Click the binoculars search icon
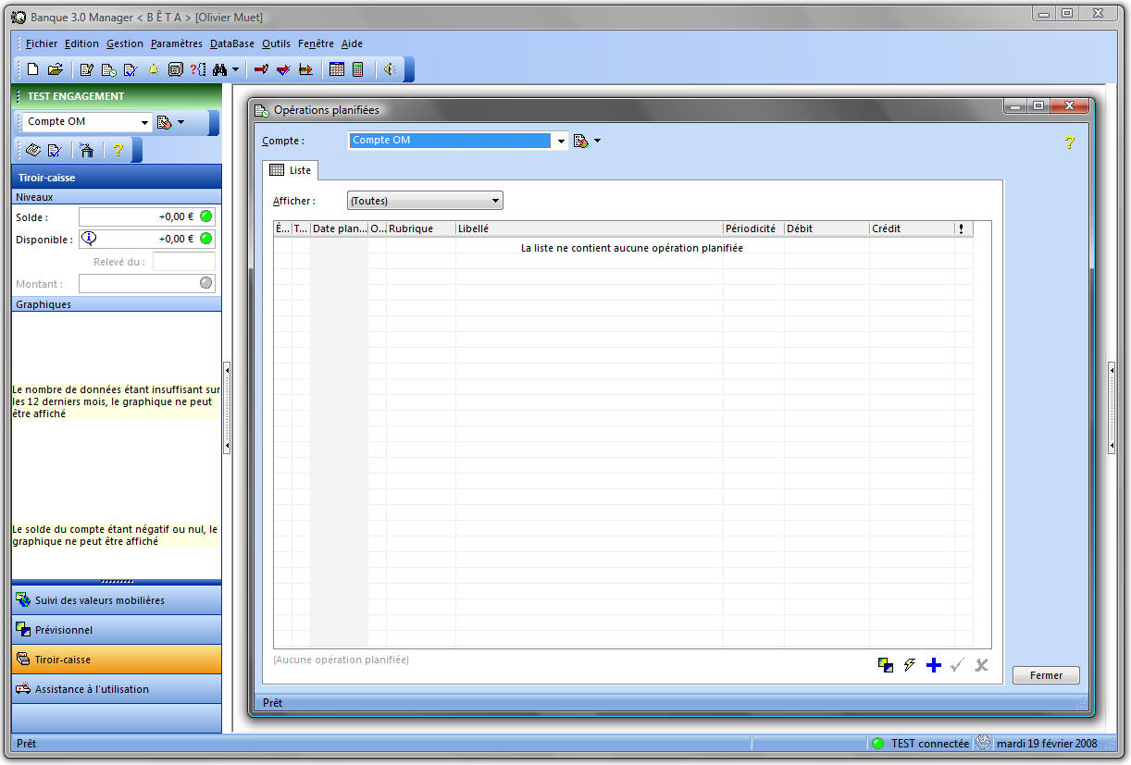 pos(220,69)
